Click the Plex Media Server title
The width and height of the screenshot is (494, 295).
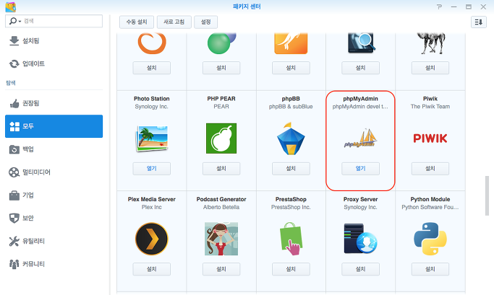pos(152,199)
